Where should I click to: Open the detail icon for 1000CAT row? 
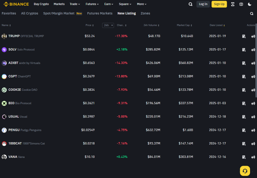244,144
